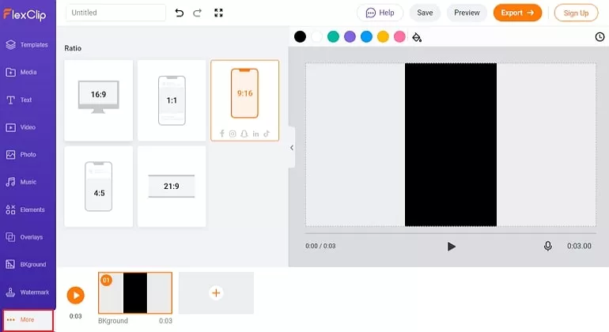Click the Instagram icon in 9:16 card
This screenshot has width=609, height=332.
pyautogui.click(x=233, y=134)
